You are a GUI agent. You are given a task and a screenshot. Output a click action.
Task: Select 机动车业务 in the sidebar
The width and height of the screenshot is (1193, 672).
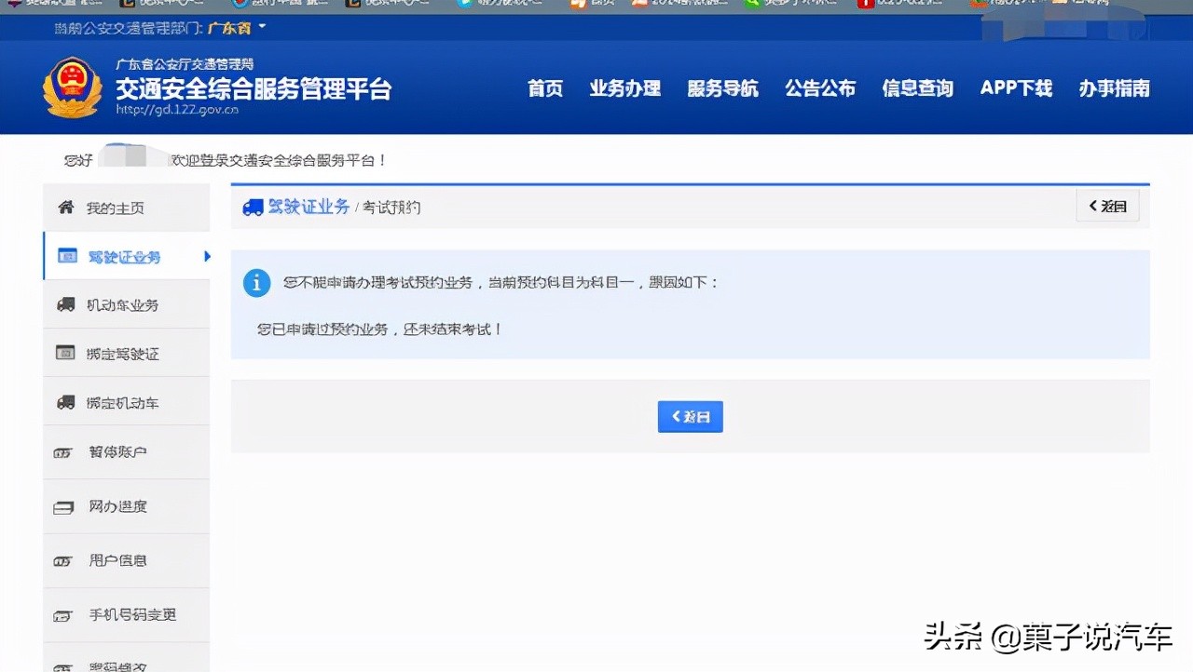126,304
